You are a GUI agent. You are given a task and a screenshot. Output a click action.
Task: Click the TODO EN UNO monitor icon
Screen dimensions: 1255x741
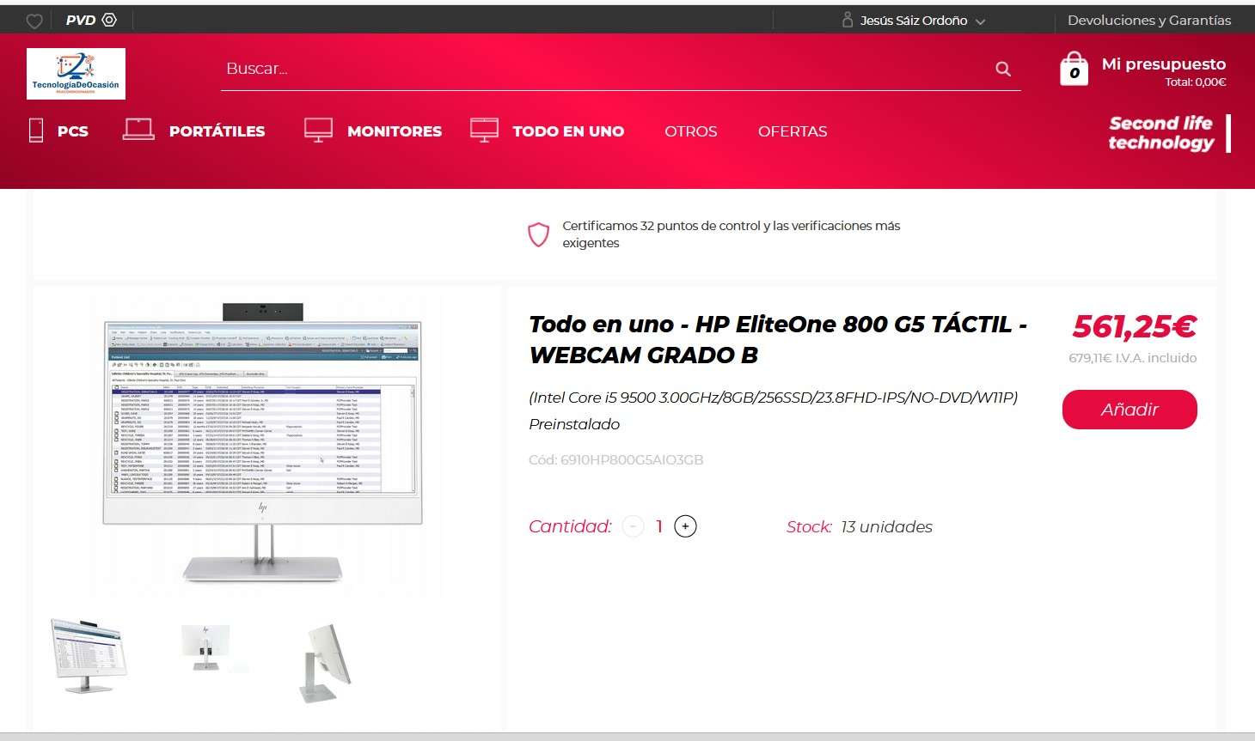coord(484,130)
